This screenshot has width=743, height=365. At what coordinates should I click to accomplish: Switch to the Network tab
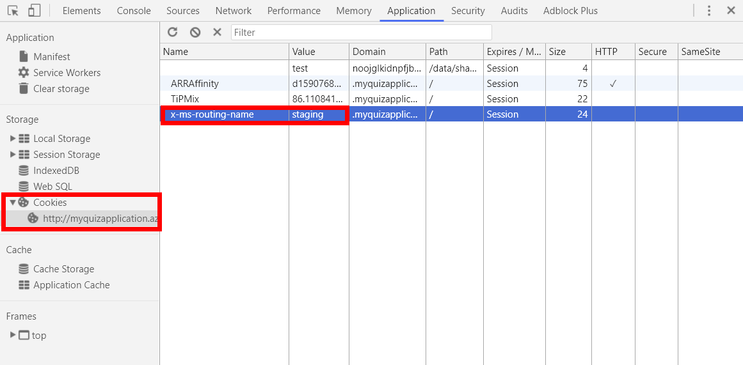point(233,10)
